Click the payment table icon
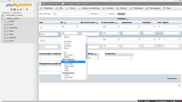The height and width of the screenshot is (102, 182). tap(8, 38)
